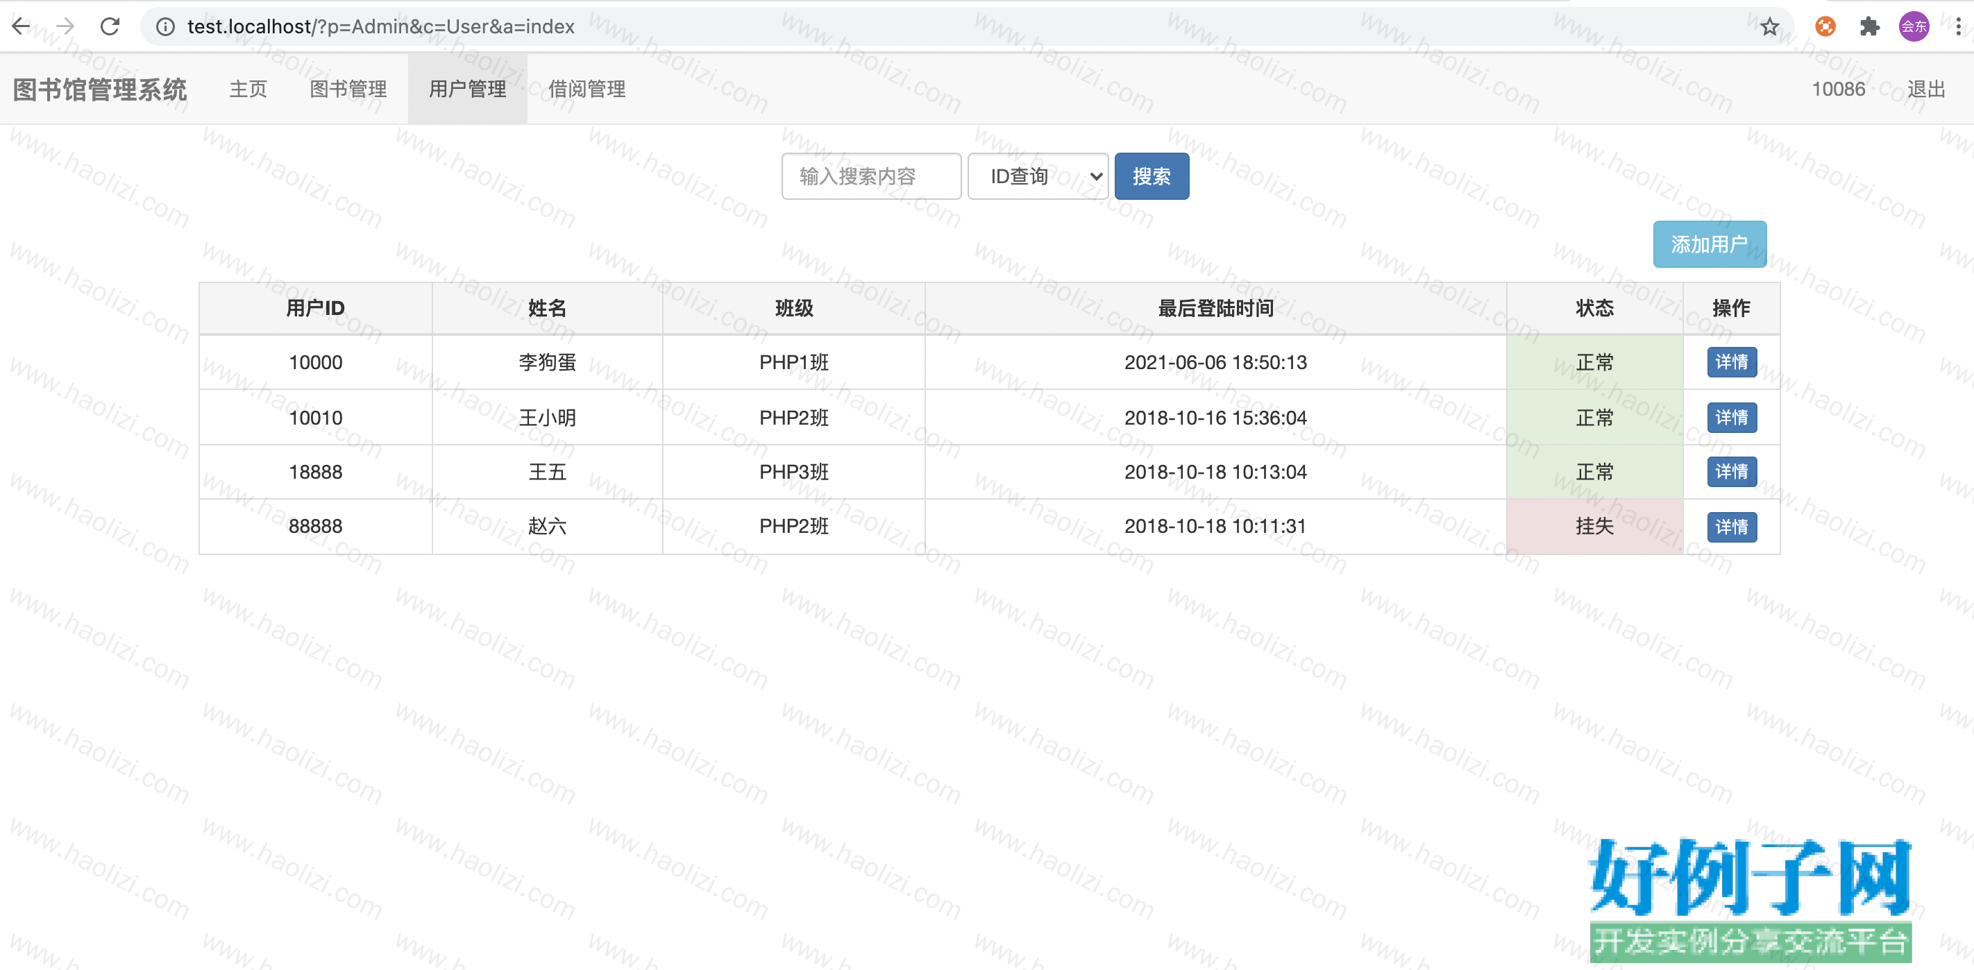This screenshot has height=970, width=1974.
Task: Click the 图书馆管理系统 site title
Action: [100, 89]
